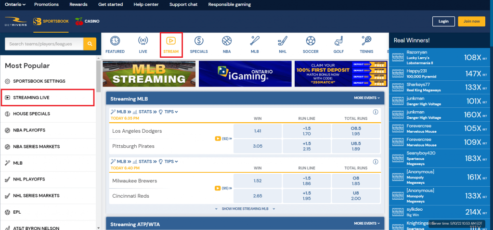Viewport: 493px width, 230px height.
Task: Open Support chat in top menu
Action: pos(183,4)
